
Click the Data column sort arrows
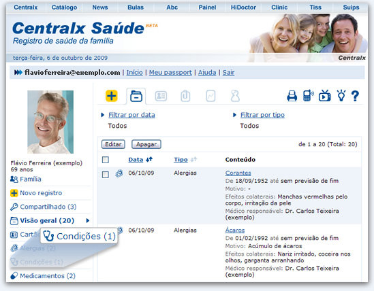tap(149, 160)
